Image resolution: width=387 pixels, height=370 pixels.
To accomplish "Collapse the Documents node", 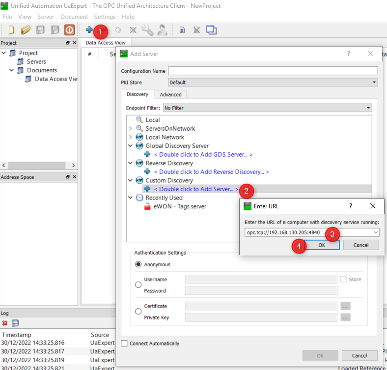I will click(11, 70).
